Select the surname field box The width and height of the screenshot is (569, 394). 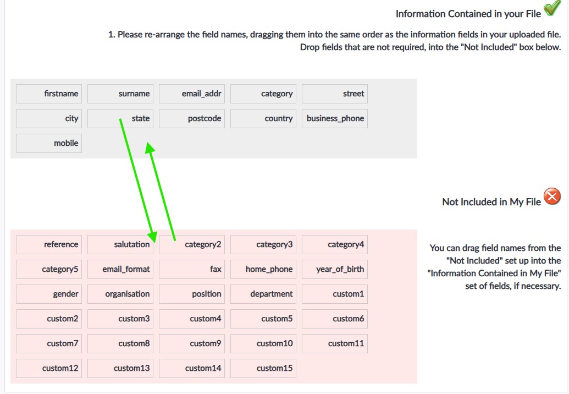click(120, 94)
